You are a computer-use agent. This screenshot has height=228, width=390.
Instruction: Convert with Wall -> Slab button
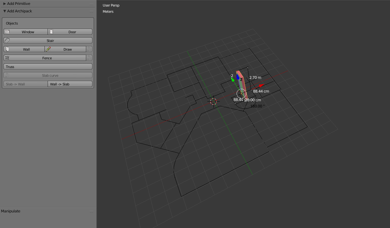coord(70,84)
